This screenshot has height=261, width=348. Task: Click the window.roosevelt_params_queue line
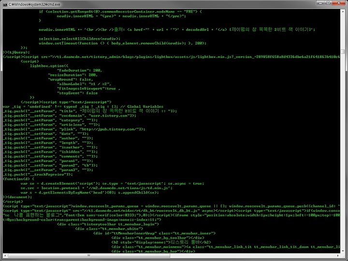171,206
